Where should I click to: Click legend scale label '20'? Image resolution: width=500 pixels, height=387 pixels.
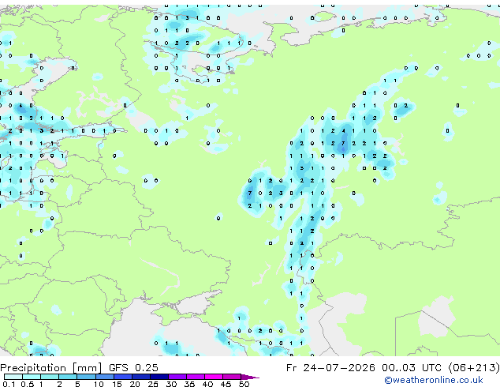coord(135,384)
